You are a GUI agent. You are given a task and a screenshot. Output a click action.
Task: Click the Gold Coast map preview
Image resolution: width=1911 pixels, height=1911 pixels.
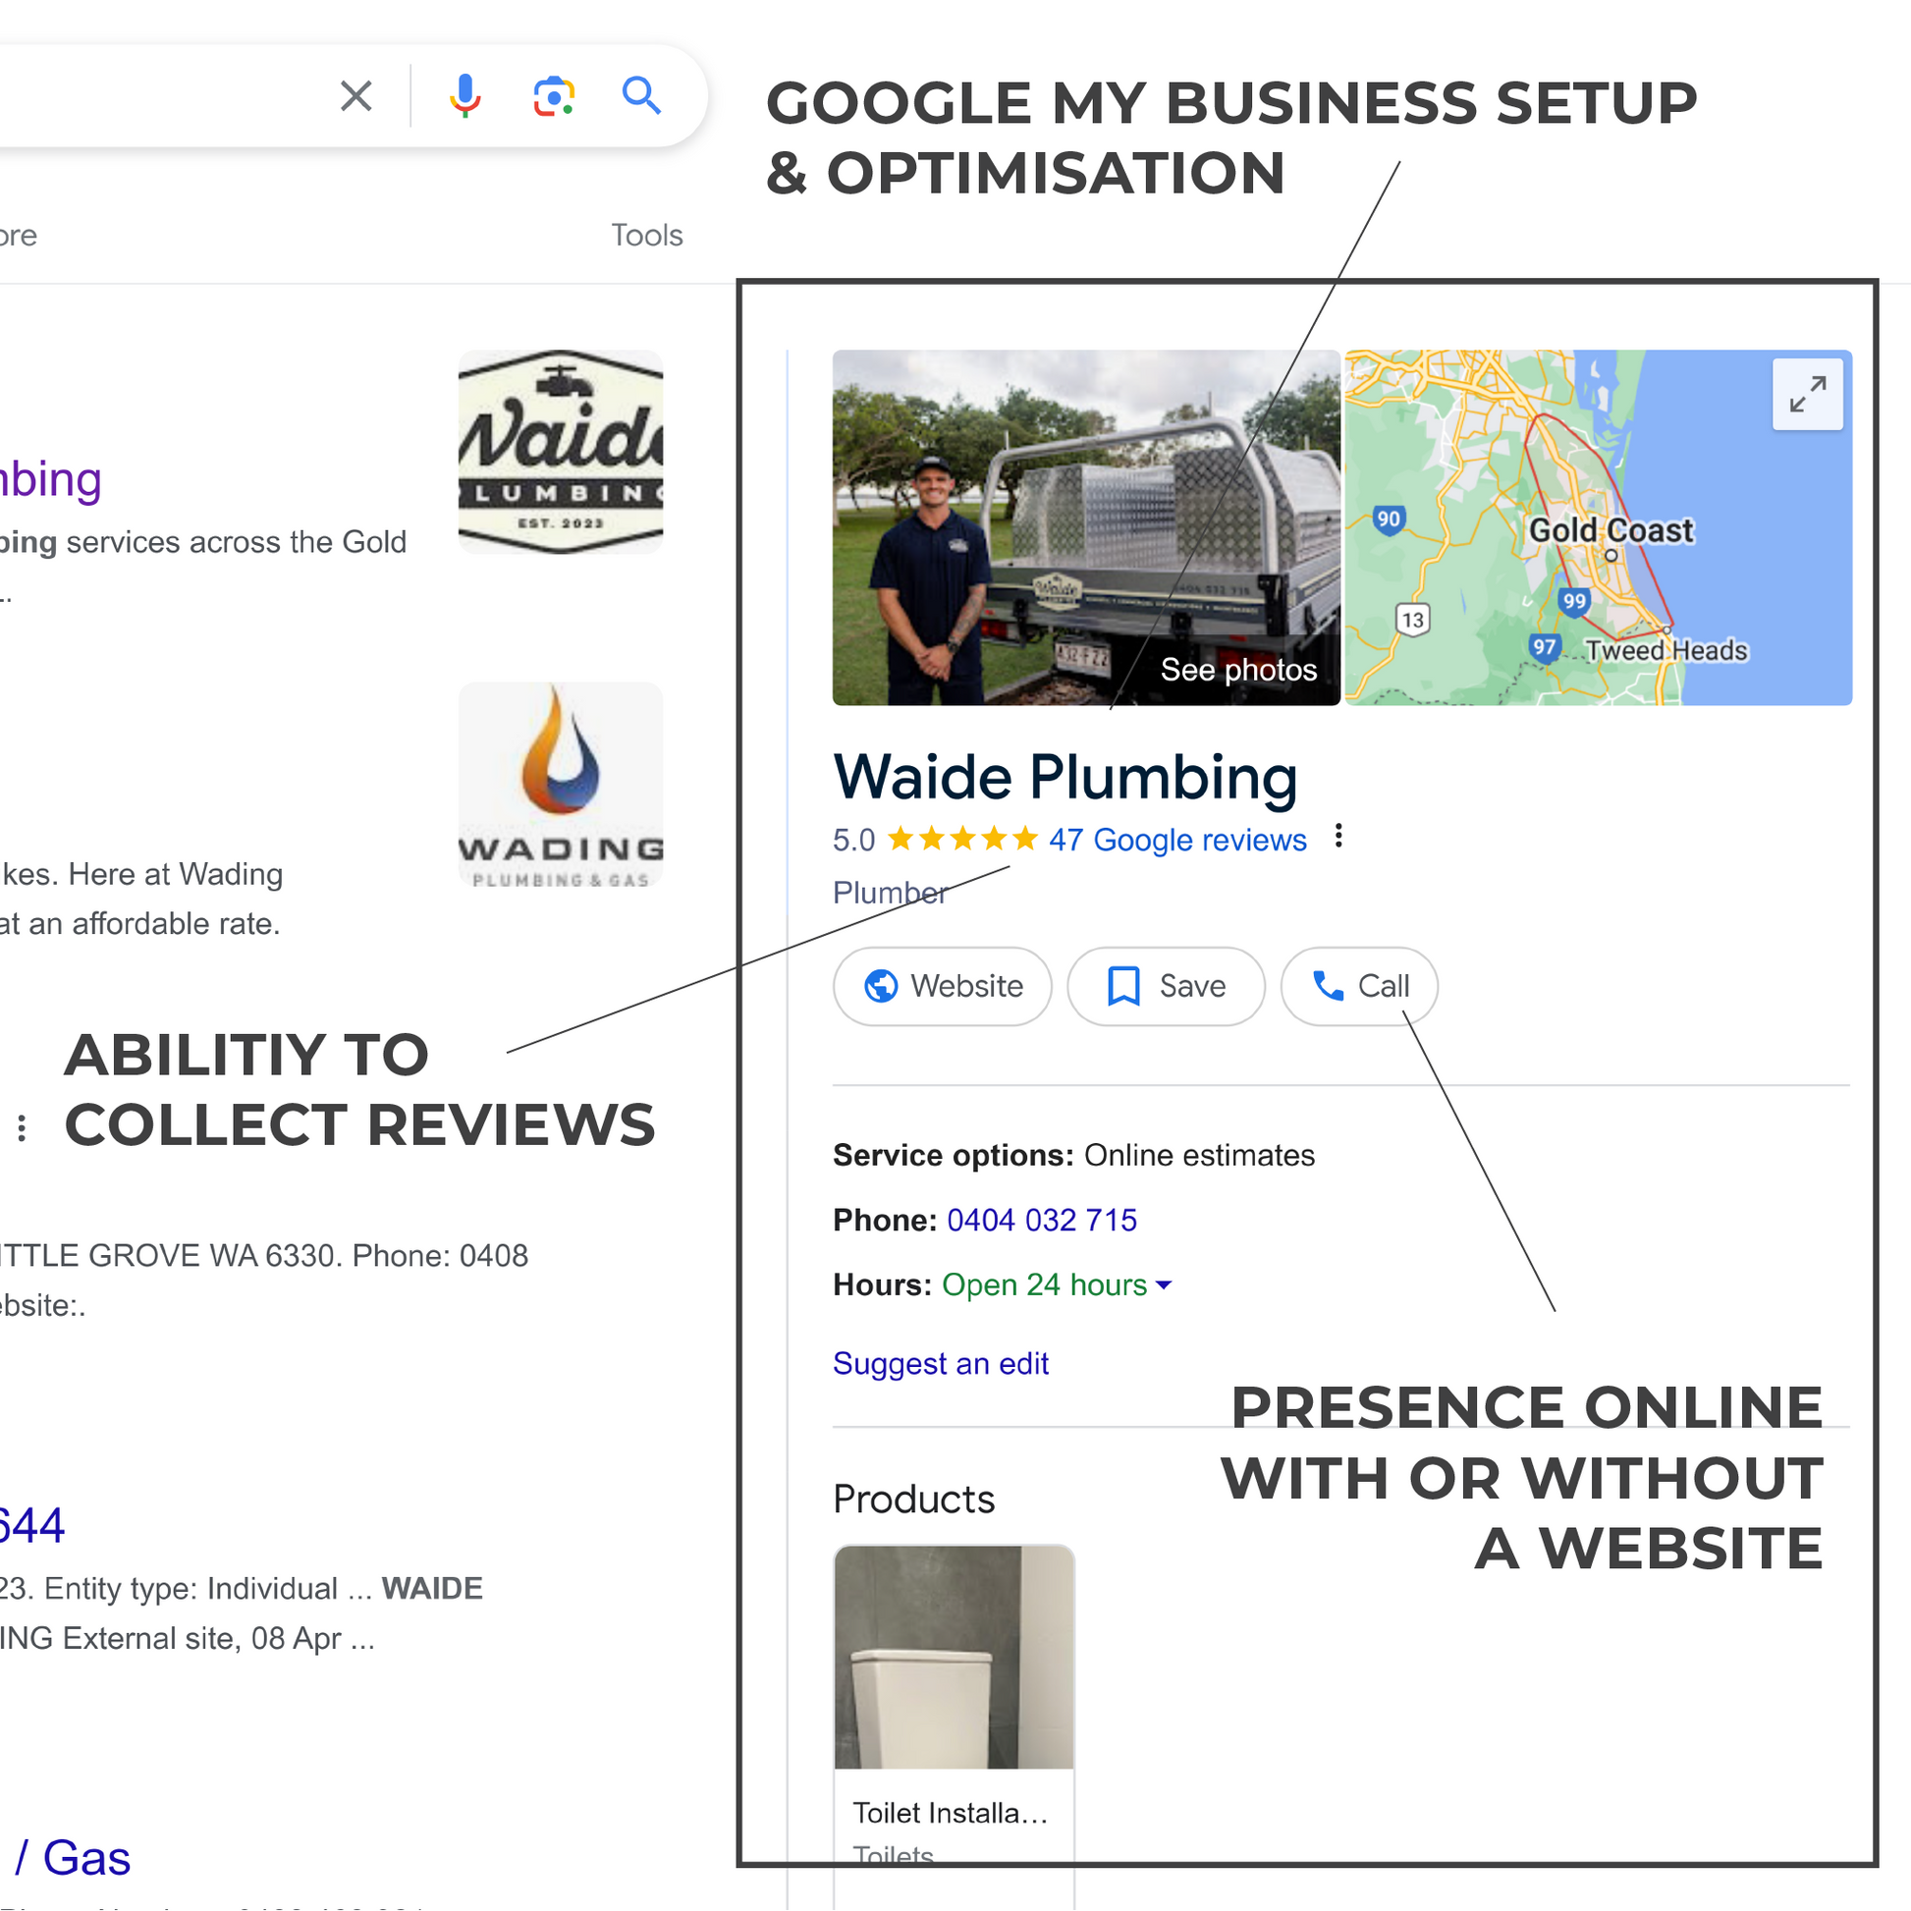tap(1599, 527)
